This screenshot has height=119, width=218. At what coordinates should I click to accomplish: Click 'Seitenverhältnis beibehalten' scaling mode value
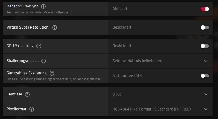pos(137,61)
